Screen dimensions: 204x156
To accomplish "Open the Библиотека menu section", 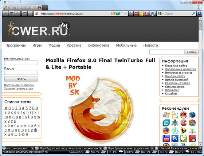I will click(x=99, y=45).
